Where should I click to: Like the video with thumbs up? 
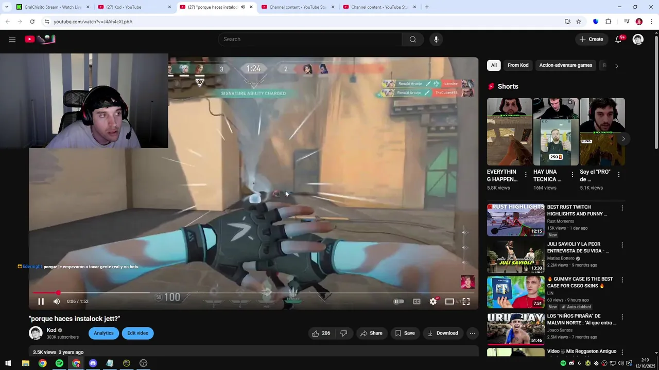tap(321, 333)
